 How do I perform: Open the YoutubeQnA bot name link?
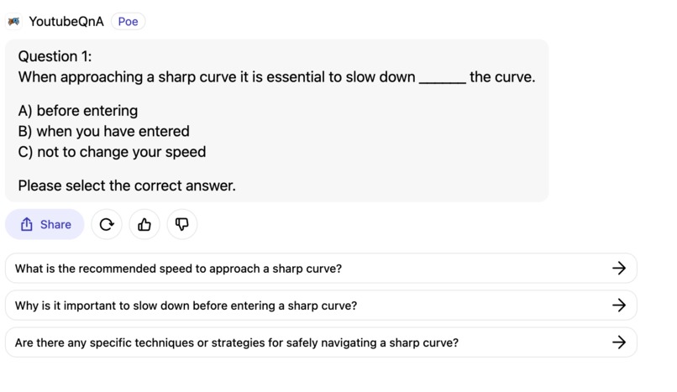(66, 22)
